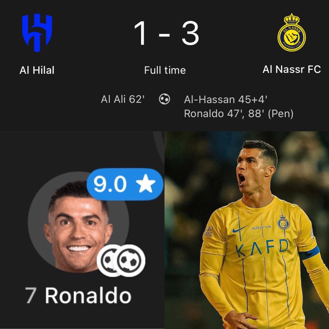Click the 7 Ronaldo player name label

78,296
